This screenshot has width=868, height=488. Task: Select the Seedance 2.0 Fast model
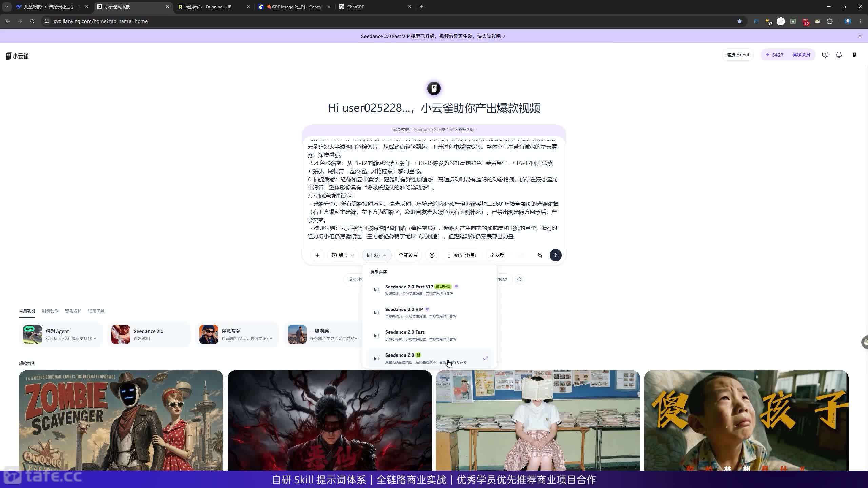(430, 335)
